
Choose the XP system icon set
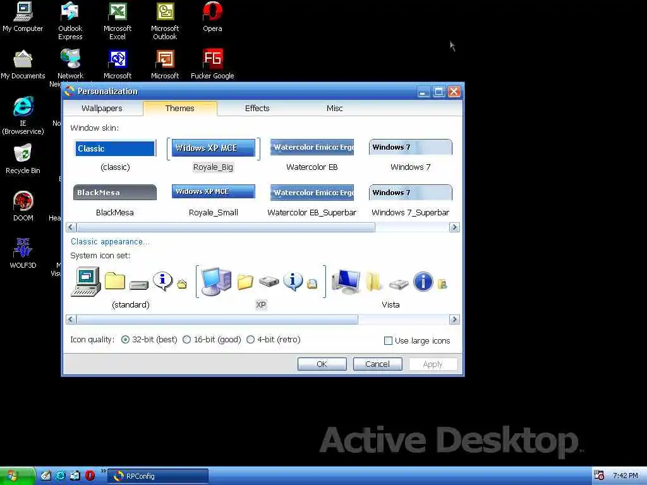coord(261,287)
